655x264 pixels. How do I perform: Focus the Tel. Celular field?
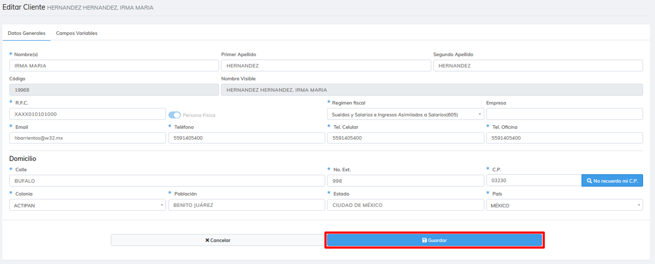coord(405,138)
